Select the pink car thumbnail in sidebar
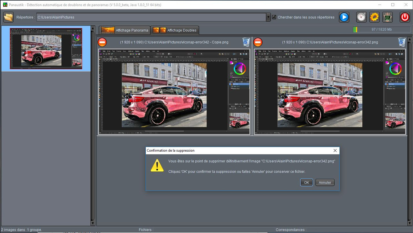This screenshot has height=233, width=413. 46,49
